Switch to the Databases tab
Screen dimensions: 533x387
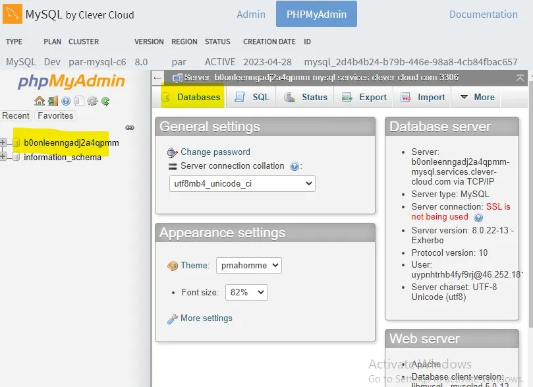tap(191, 98)
